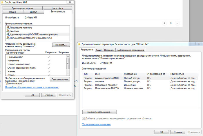Click Список содержимого папки allow checkmark
Screen dimensions: 203x136
tap(49, 68)
